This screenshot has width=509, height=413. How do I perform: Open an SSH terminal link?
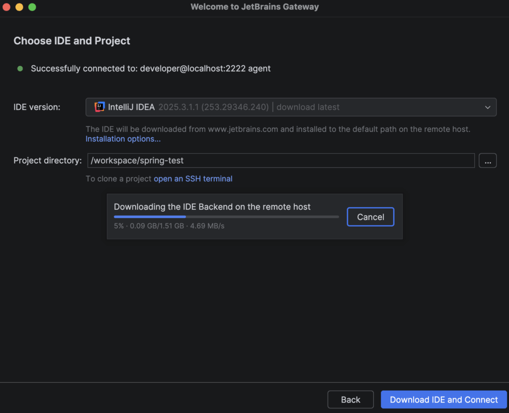193,178
